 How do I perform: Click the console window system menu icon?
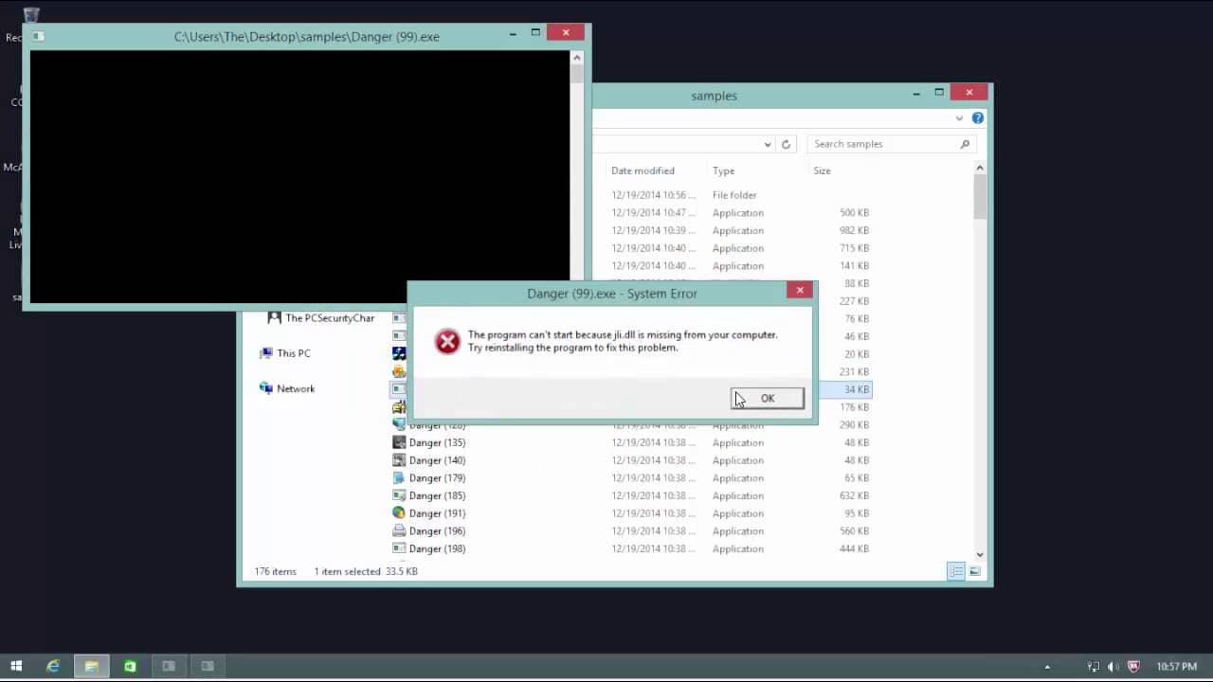click(38, 36)
